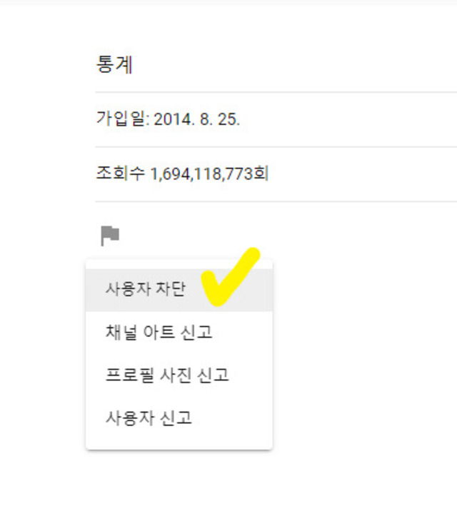Screen dimensions: 457x521
Task: Report channel art with 채널 아트 신고
Action: pyautogui.click(x=179, y=333)
